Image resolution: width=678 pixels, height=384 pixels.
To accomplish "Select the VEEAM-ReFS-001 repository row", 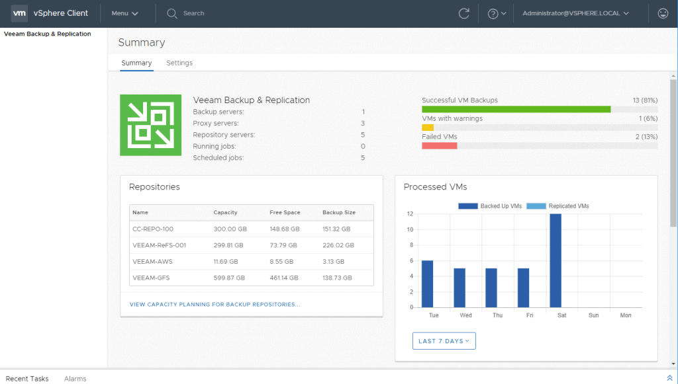I will [251, 245].
